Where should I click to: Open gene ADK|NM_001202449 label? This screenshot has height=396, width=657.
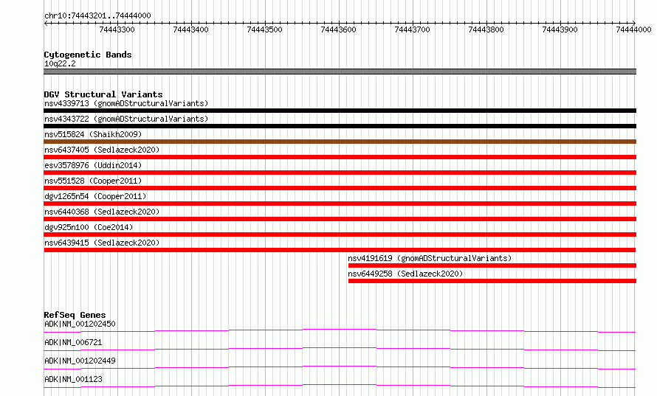[x=80, y=361]
